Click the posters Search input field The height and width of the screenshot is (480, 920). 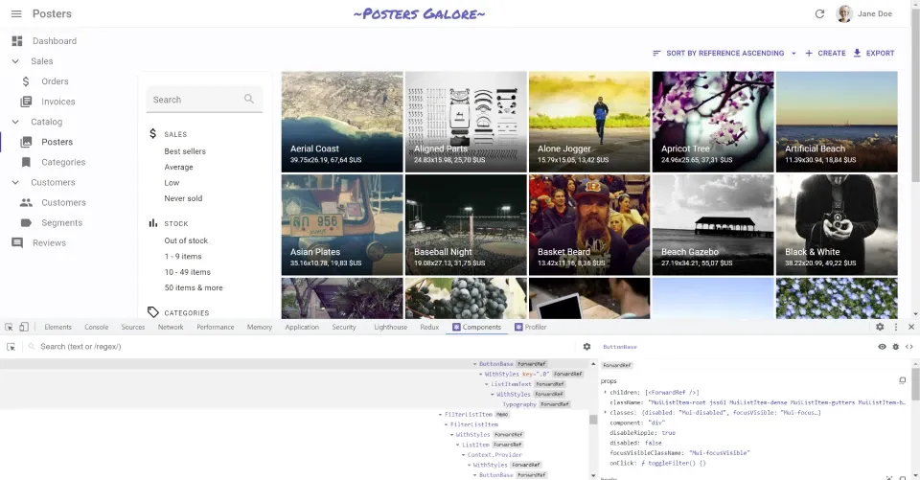pos(204,100)
